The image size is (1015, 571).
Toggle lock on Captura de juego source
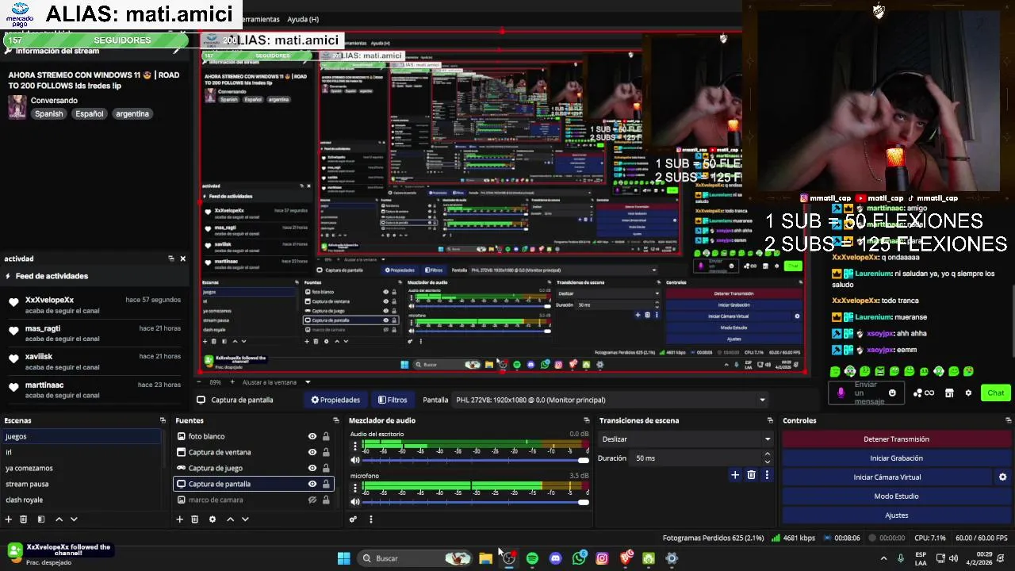pyautogui.click(x=326, y=468)
